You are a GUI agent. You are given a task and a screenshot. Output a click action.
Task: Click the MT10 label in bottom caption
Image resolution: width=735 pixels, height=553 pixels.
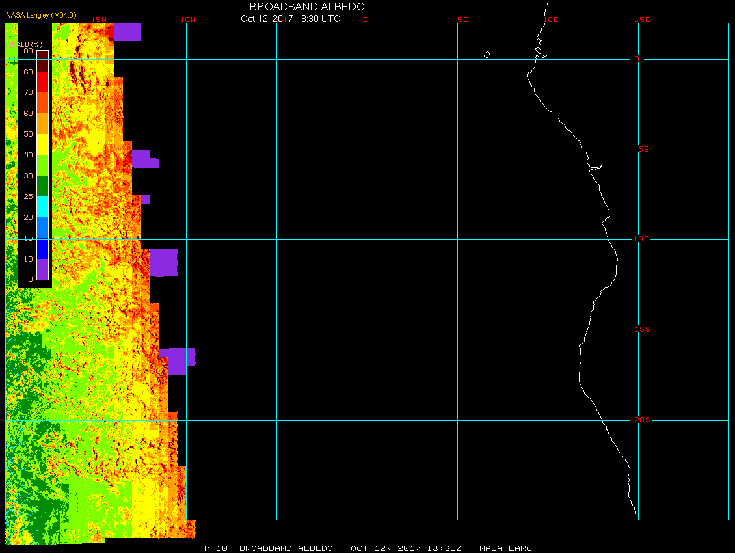215,548
